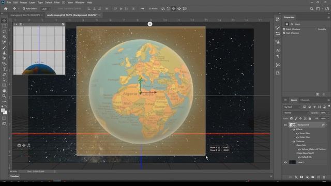The width and height of the screenshot is (331, 186).
Task: Toggle the Invisible checkbox
Action: pyautogui.click(x=316, y=29)
